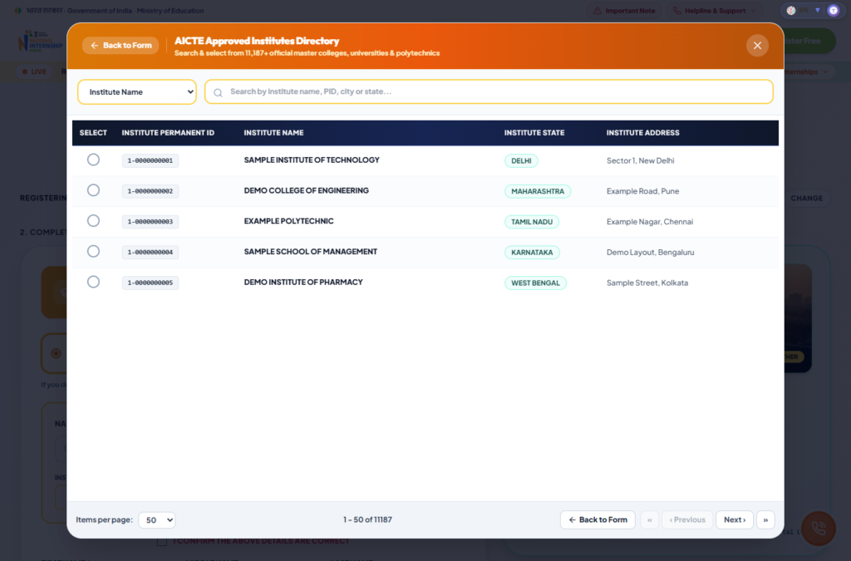Click the Previous page button
Viewport: 851px width, 561px height.
[x=687, y=519]
